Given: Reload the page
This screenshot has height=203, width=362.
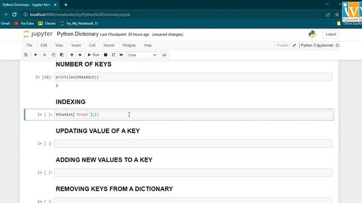Looking at the screenshot, I should coord(14,15).
